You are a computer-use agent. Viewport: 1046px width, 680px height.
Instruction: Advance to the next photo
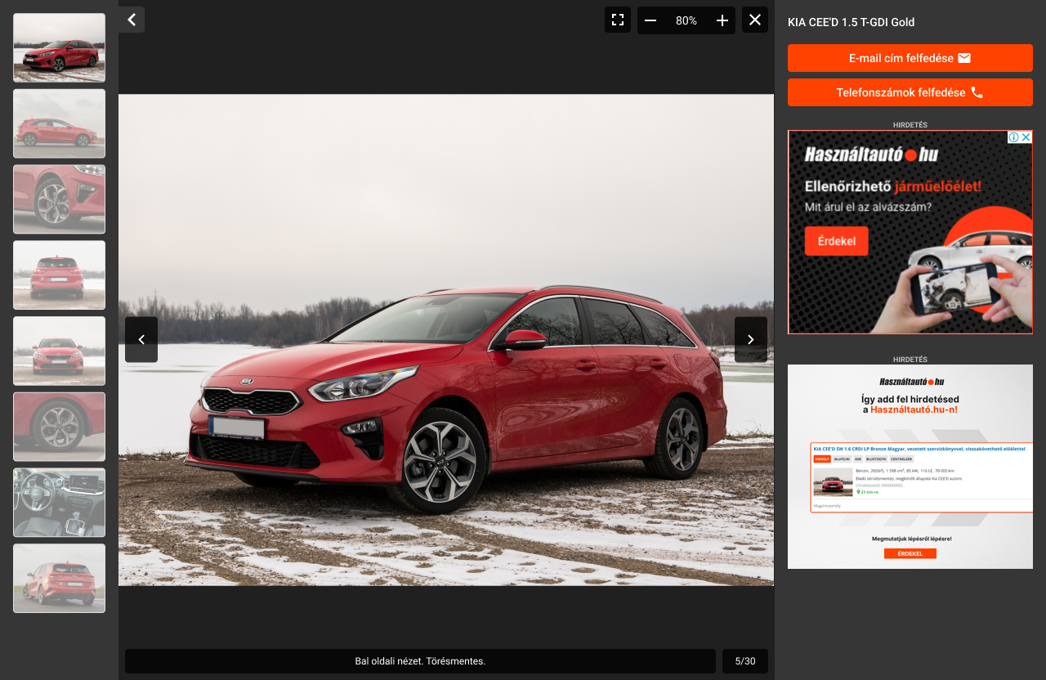tap(751, 339)
